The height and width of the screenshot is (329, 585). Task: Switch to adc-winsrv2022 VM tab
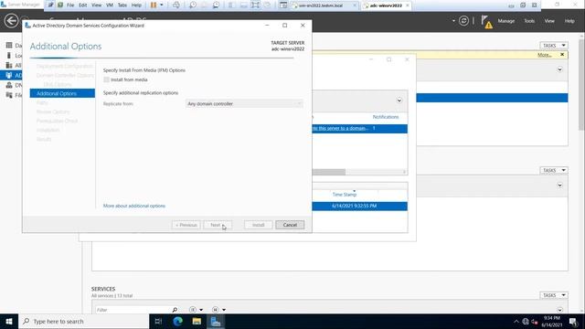click(x=386, y=5)
